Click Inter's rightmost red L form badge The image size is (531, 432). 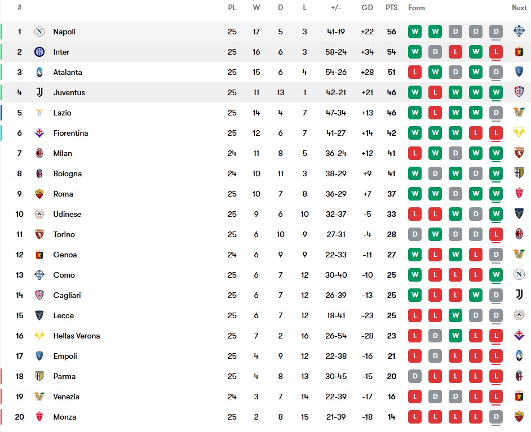click(x=496, y=52)
